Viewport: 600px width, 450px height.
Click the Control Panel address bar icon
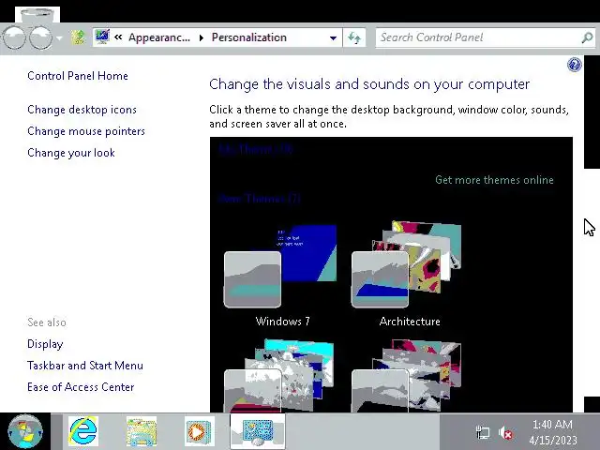(x=102, y=37)
